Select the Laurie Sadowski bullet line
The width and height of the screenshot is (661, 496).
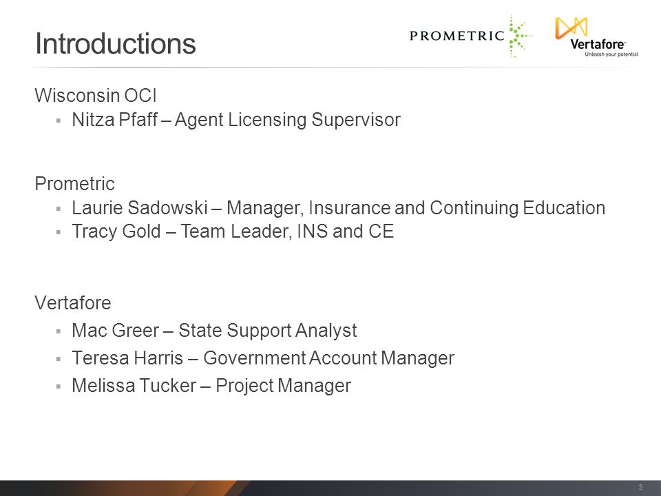click(339, 208)
